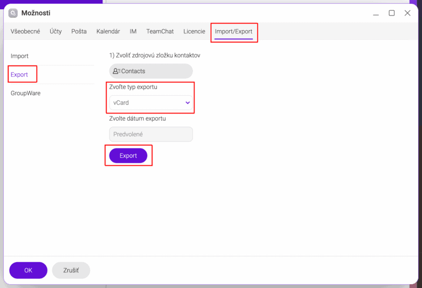
Task: Open the vCard export type dropdown
Action: [151, 103]
